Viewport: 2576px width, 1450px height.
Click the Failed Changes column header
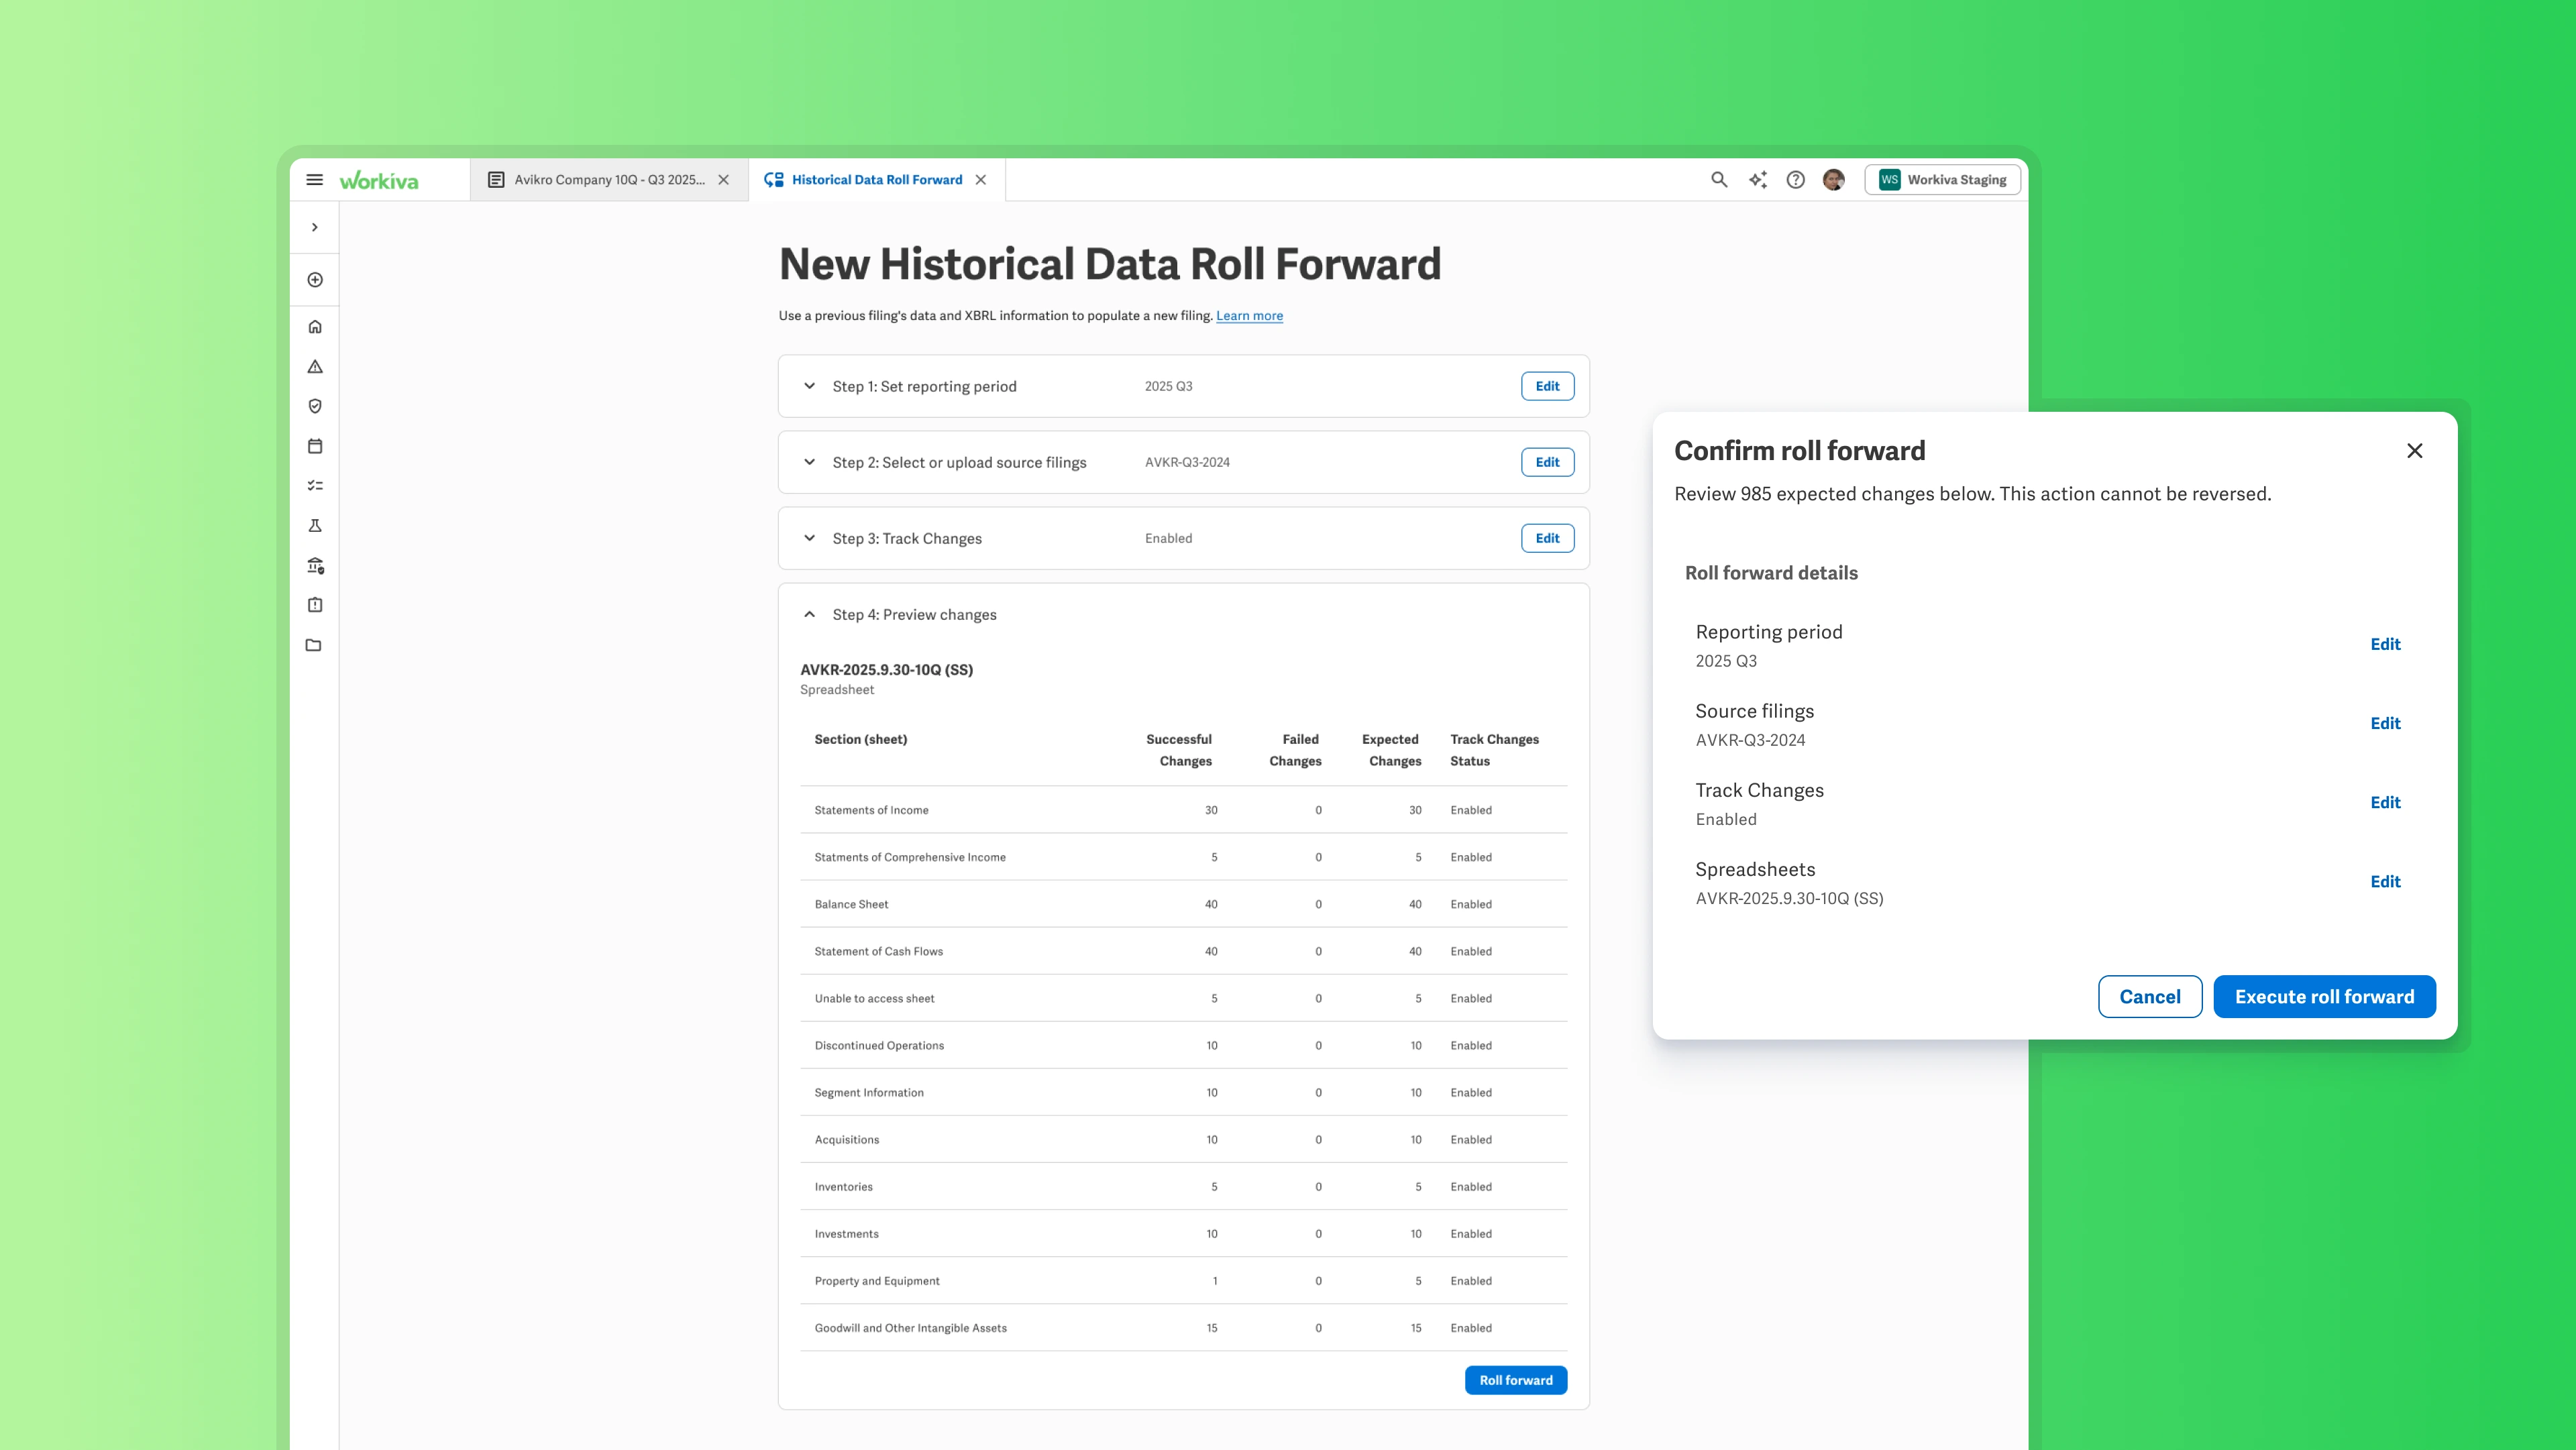[1296, 750]
